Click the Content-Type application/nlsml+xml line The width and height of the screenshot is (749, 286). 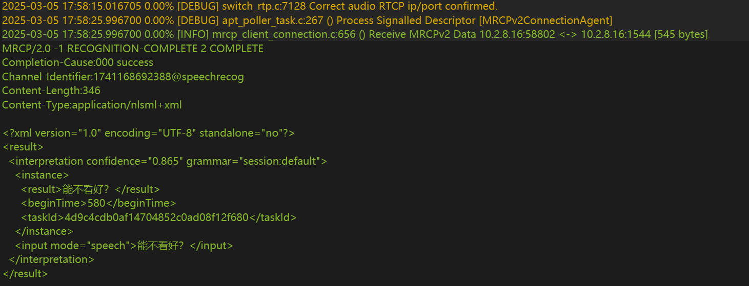click(x=92, y=105)
